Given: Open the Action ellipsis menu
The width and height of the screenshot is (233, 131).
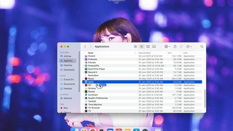Looking at the screenshot, I should (189, 47).
